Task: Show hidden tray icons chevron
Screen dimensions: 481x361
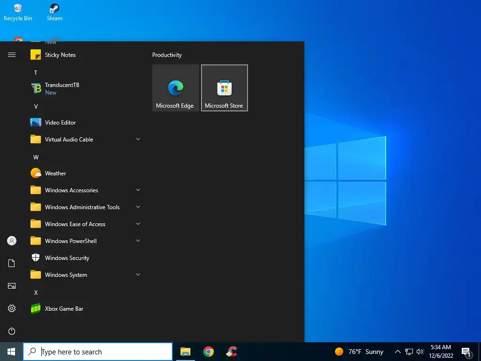Action: [x=397, y=352]
